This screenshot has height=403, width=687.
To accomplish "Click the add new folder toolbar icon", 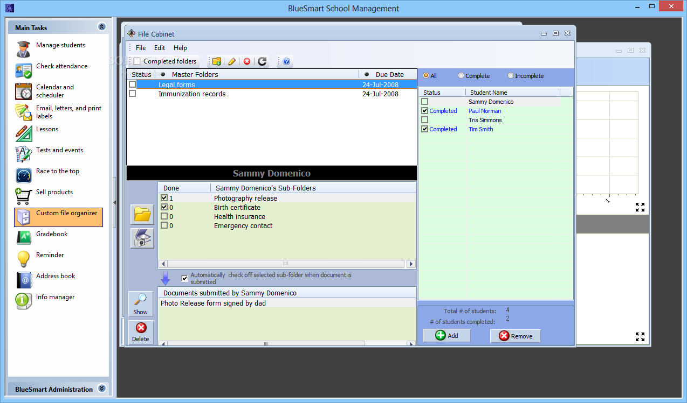I will coord(217,61).
